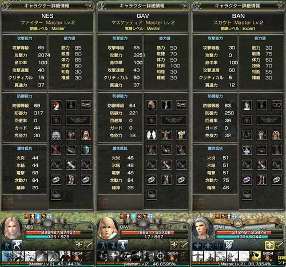Close the NES character detail window

pos(90,6)
